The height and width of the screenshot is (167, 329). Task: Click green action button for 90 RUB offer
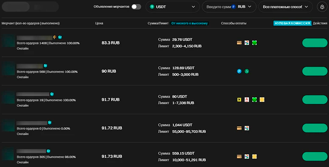click(x=315, y=71)
